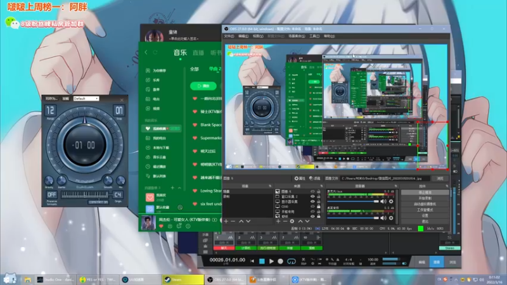The image size is (507, 285).
Task: Toggle the ON button on the vocal plugin
Action: [119, 110]
